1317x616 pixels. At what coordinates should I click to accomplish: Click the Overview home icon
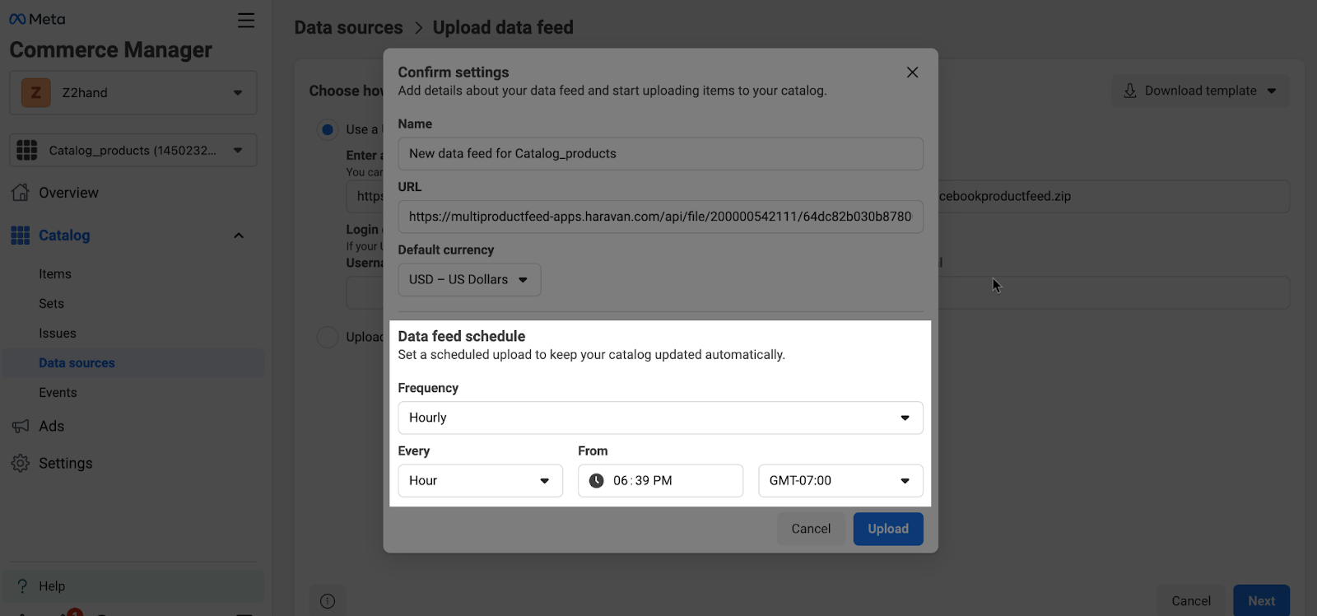tap(21, 193)
